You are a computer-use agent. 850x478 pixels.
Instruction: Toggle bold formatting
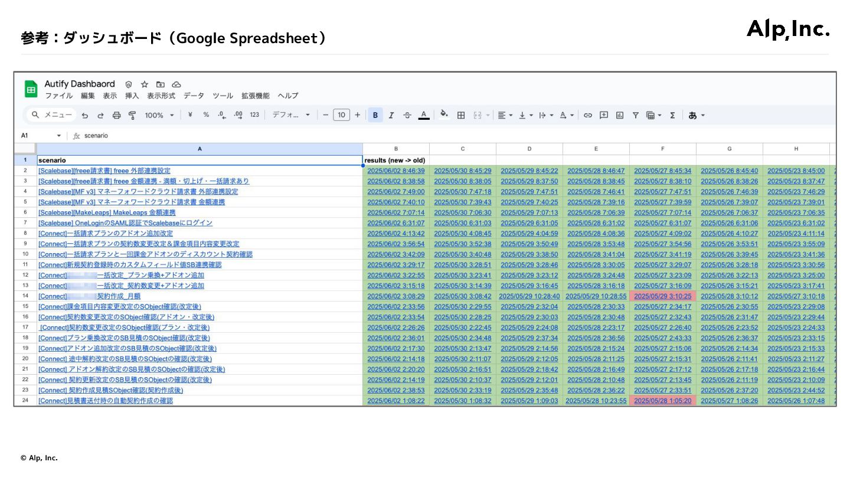click(375, 115)
